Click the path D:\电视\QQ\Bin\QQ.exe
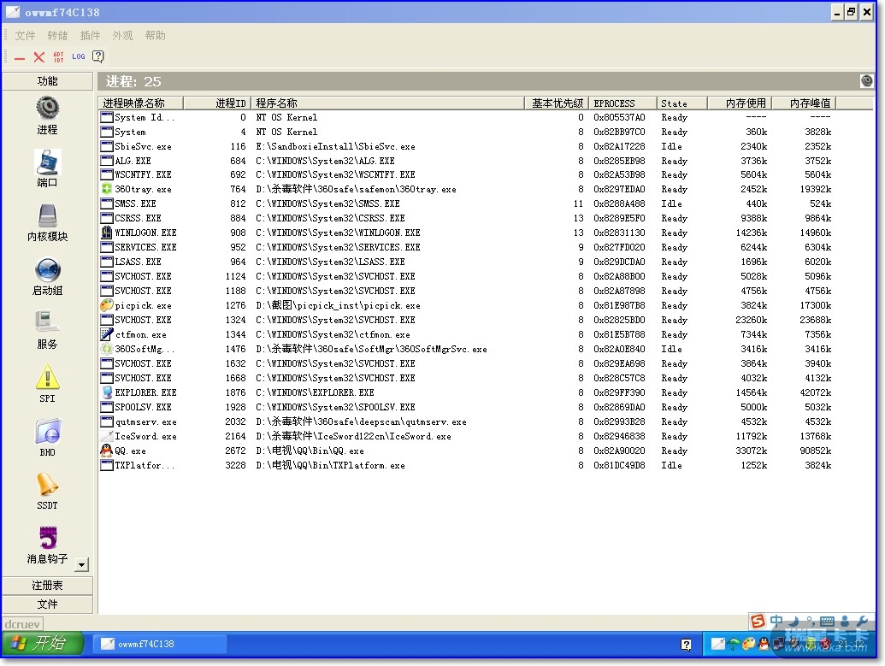The height and width of the screenshot is (666, 885). pyautogui.click(x=310, y=451)
